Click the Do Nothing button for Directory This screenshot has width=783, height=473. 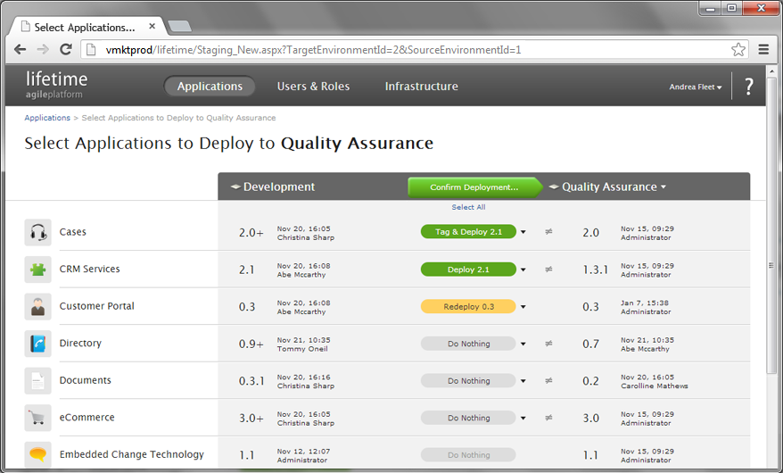tap(468, 344)
